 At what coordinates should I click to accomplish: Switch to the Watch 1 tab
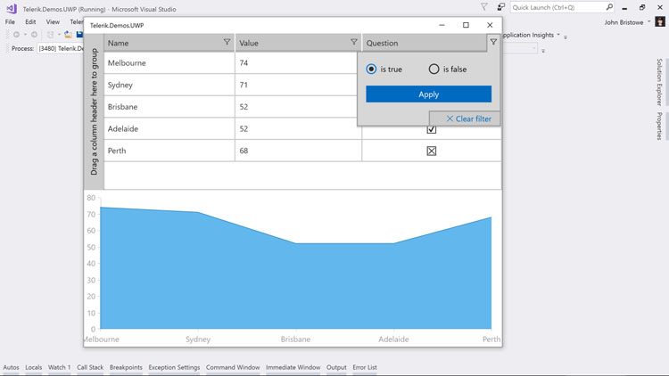[59, 367]
